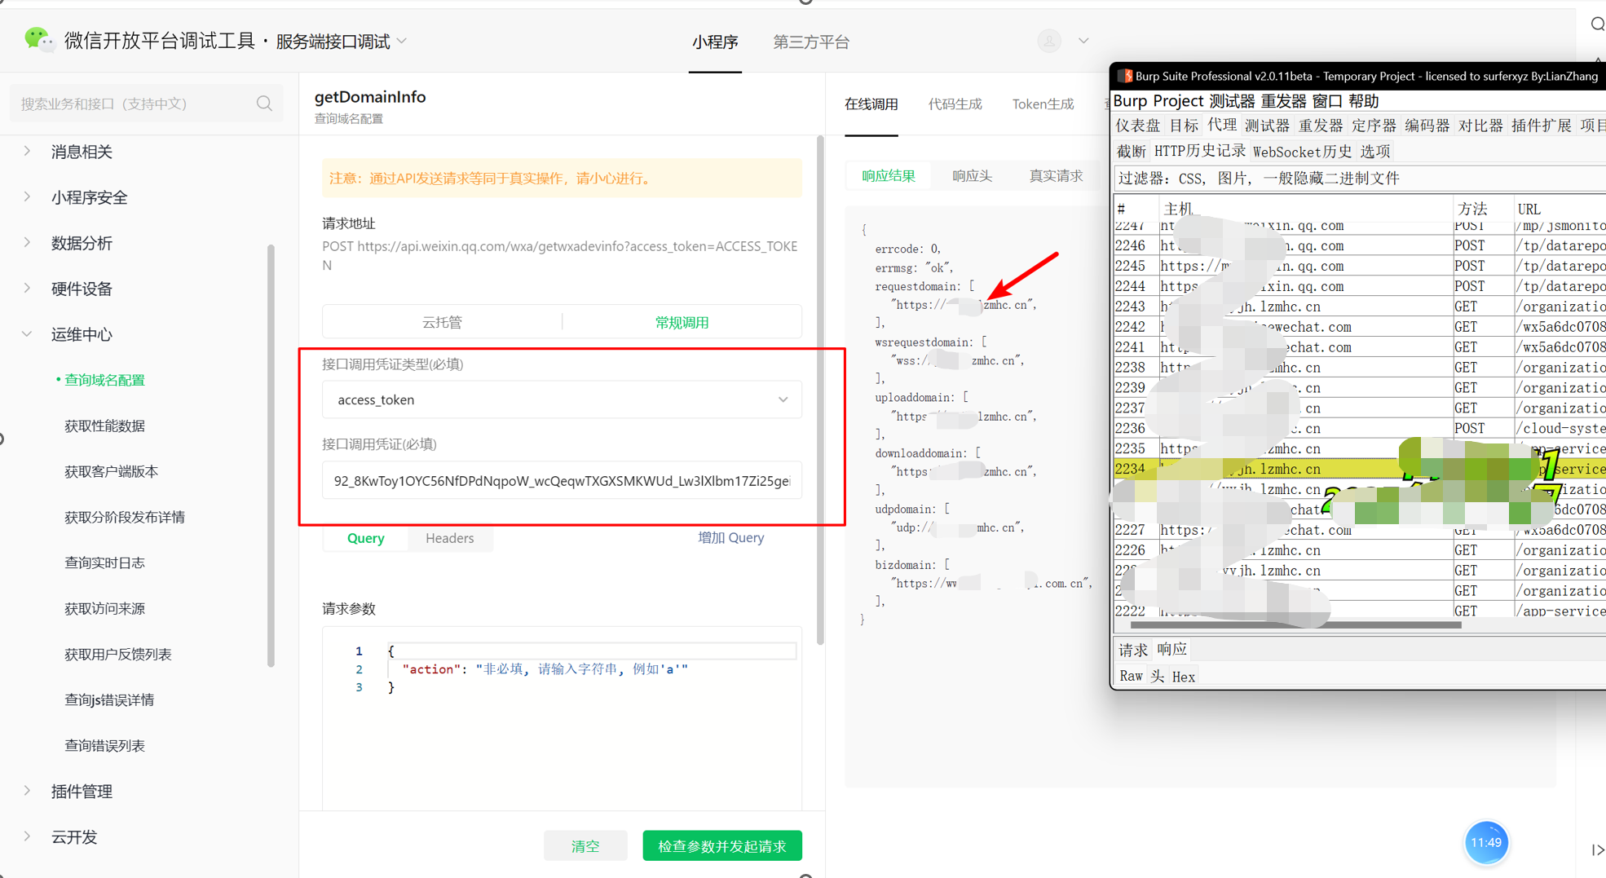
Task: Click the Burp 过滤器 filter bar
Action: pos(1359,179)
